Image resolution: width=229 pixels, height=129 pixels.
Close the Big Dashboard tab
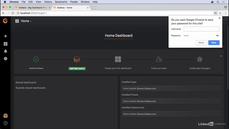(x=49, y=8)
